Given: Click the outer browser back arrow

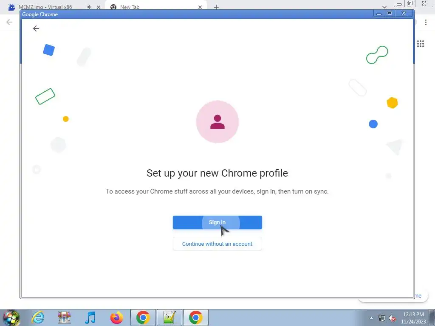Looking at the screenshot, I should pyautogui.click(x=9, y=22).
